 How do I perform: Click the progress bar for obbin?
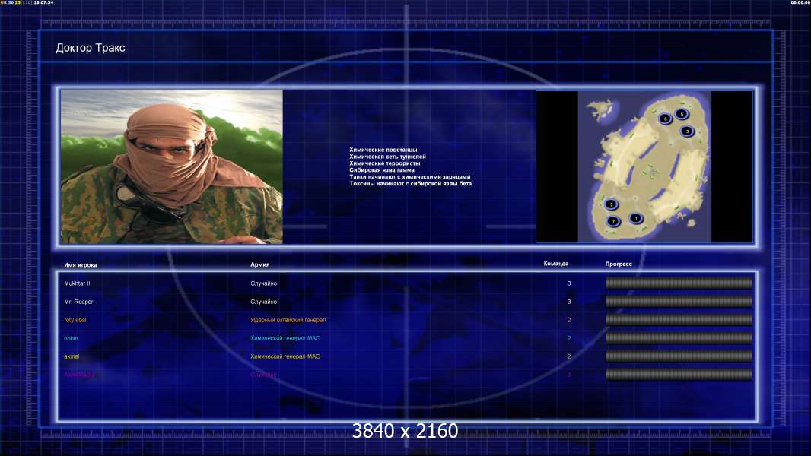[679, 337]
